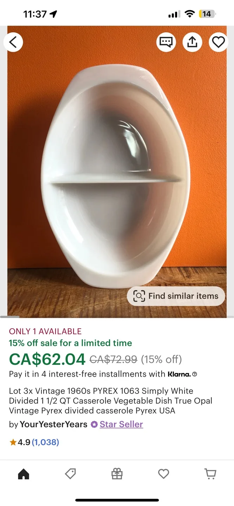Open the Star Seller link
Screen dimensions: 234x506
coord(121,424)
